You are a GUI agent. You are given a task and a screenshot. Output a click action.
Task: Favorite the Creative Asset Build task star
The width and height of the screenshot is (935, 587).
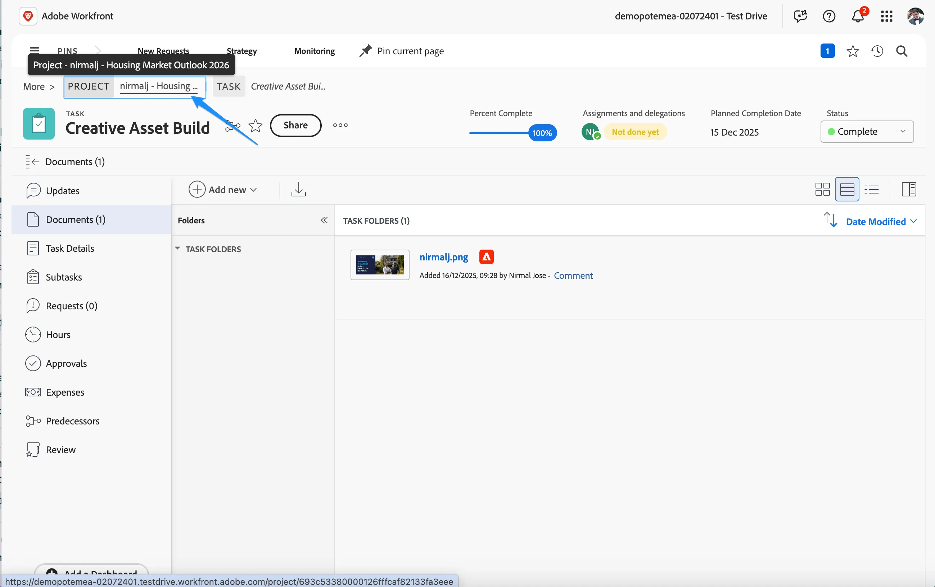coord(255,125)
